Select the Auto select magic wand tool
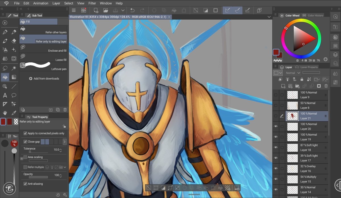The height and width of the screenshot is (198, 341). coord(14,68)
